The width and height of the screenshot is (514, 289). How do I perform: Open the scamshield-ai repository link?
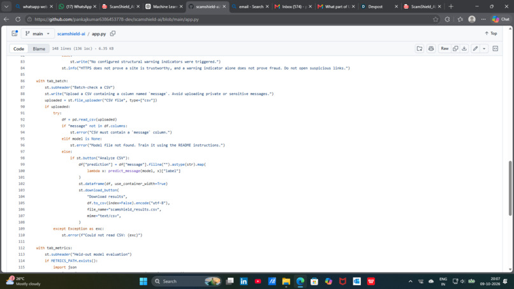(x=71, y=33)
